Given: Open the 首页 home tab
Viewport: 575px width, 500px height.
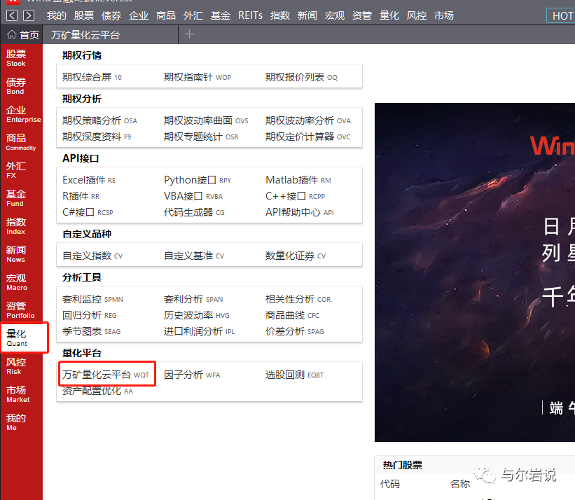Looking at the screenshot, I should (x=22, y=35).
